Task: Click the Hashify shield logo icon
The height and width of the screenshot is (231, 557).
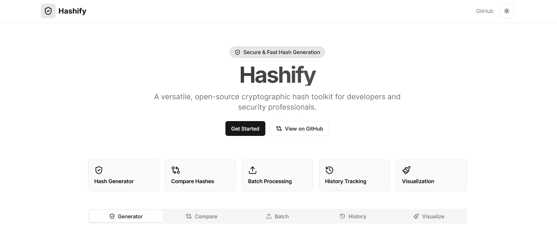Action: tap(48, 11)
